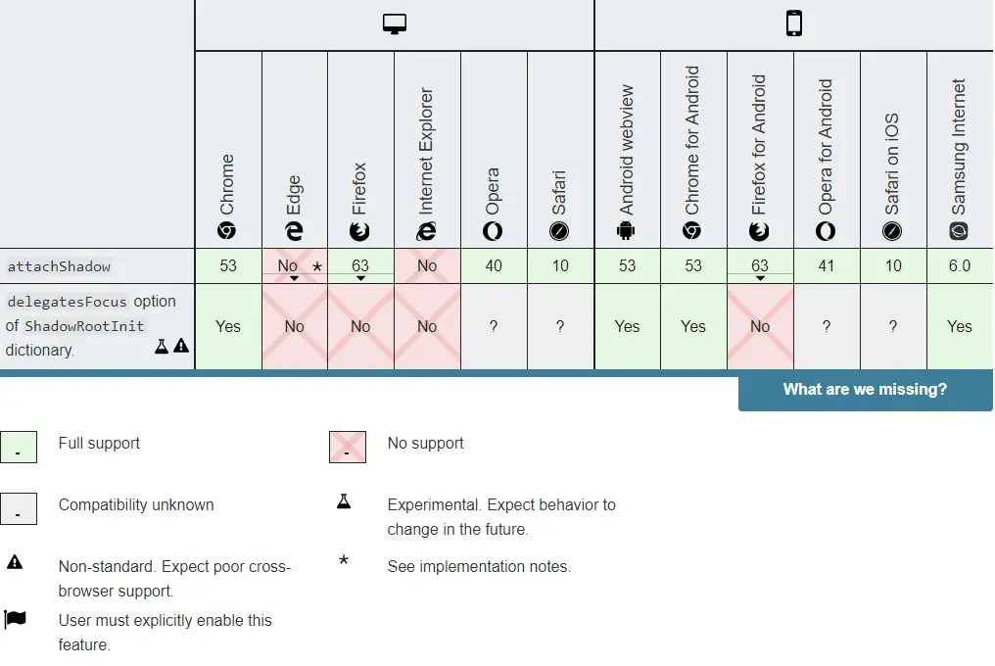
Task: Click the desktop monitor icon header
Action: [x=395, y=25]
